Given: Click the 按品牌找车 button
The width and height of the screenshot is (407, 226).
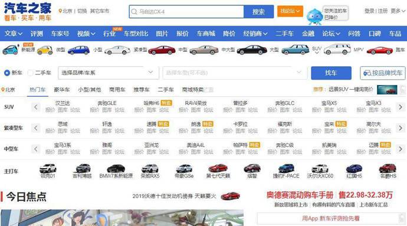Looking at the screenshot, I should click(383, 73).
